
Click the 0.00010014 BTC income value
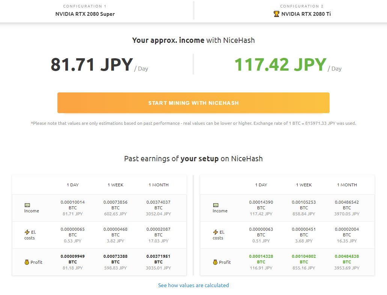pyautogui.click(x=72, y=205)
